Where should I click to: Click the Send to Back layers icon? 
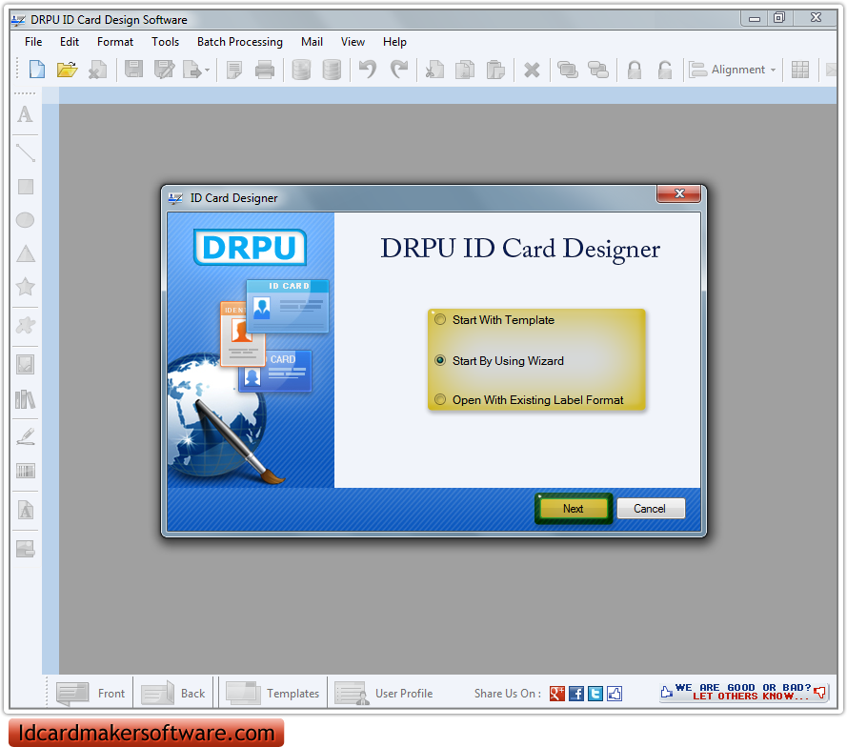click(x=598, y=70)
